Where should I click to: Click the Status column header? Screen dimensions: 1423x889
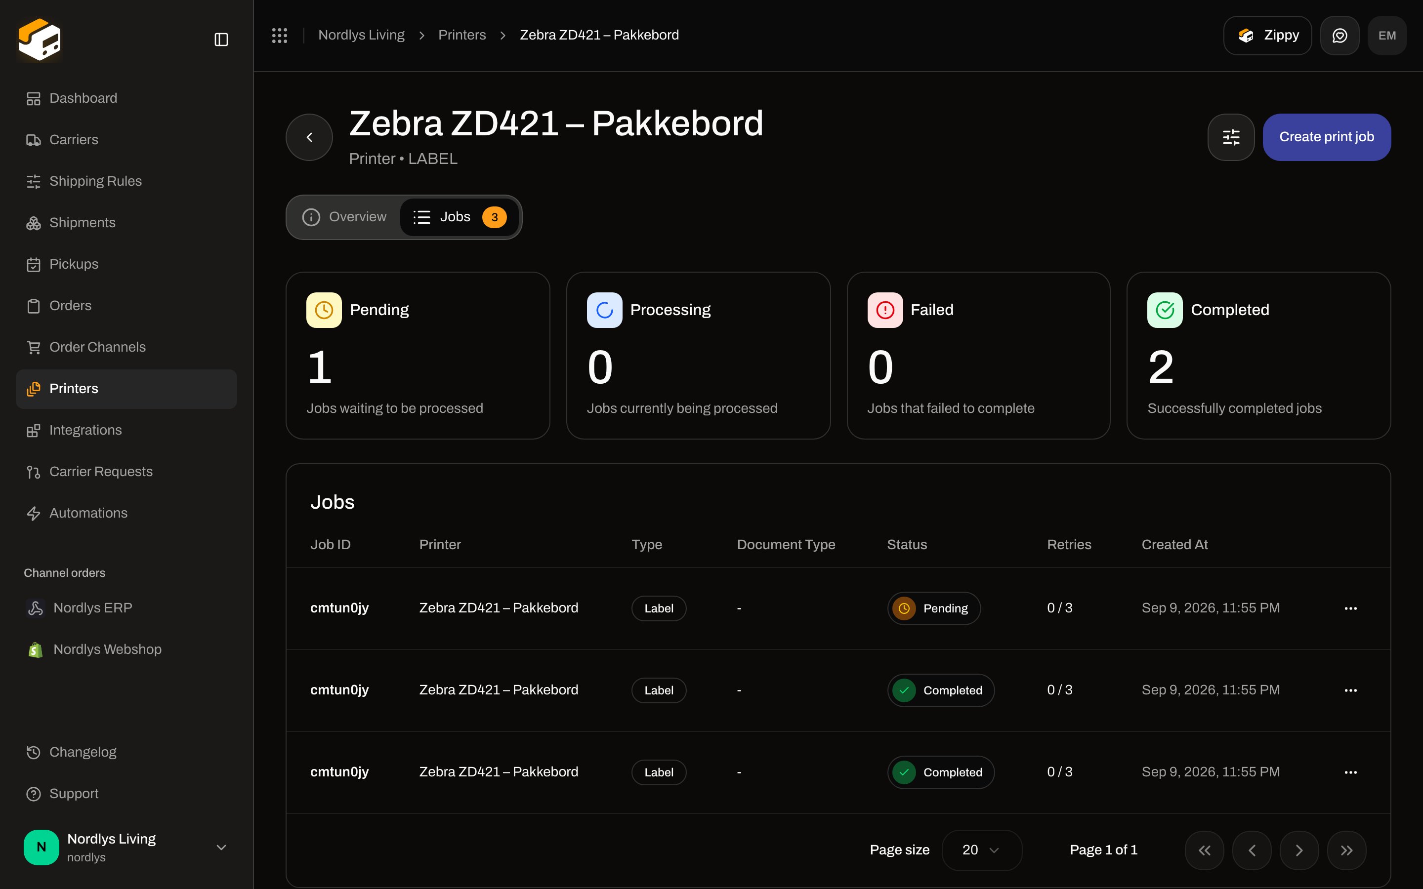[907, 544]
